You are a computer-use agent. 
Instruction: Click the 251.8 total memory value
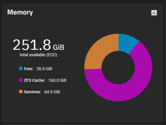(32, 45)
